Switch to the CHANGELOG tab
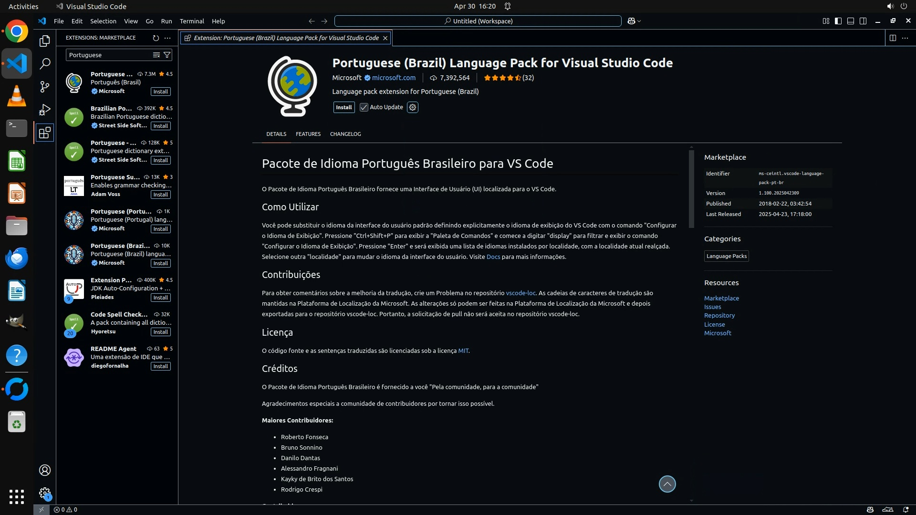916x515 pixels. pyautogui.click(x=345, y=134)
